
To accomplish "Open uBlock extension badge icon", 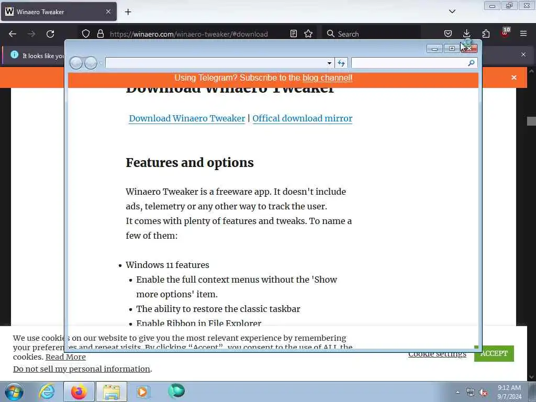I will [x=505, y=33].
